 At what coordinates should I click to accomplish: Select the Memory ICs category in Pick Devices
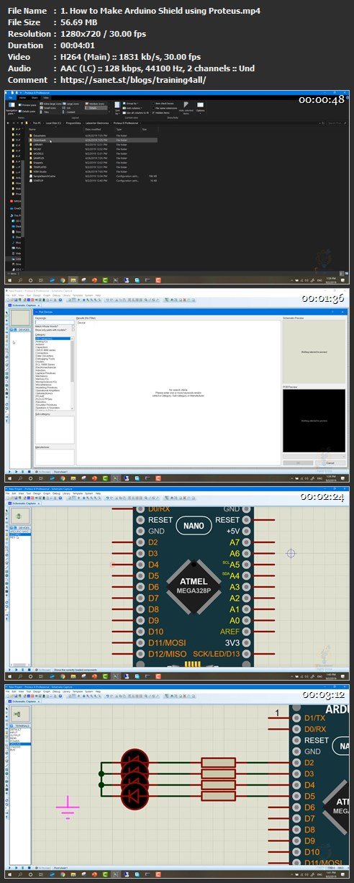tap(42, 379)
